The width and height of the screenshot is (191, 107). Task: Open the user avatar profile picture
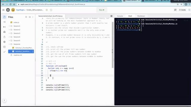point(13,10)
